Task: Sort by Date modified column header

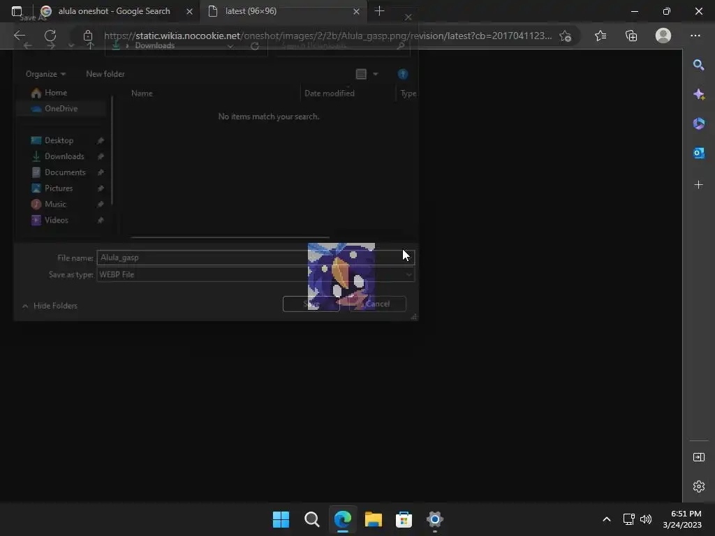Action: (330, 94)
